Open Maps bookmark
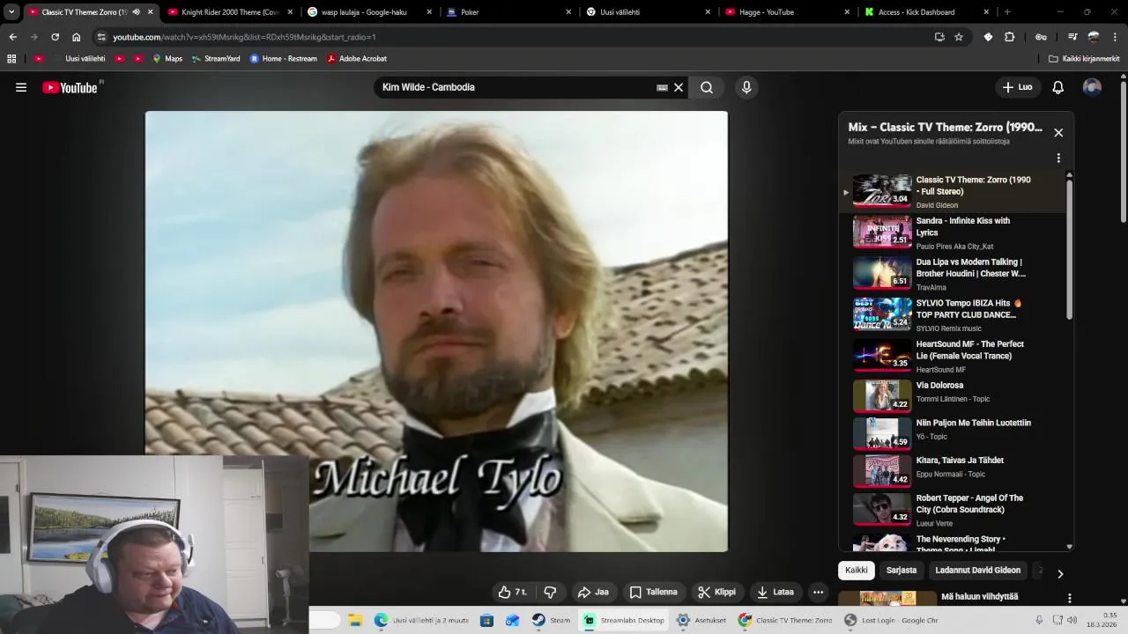This screenshot has height=634, width=1128. (167, 59)
